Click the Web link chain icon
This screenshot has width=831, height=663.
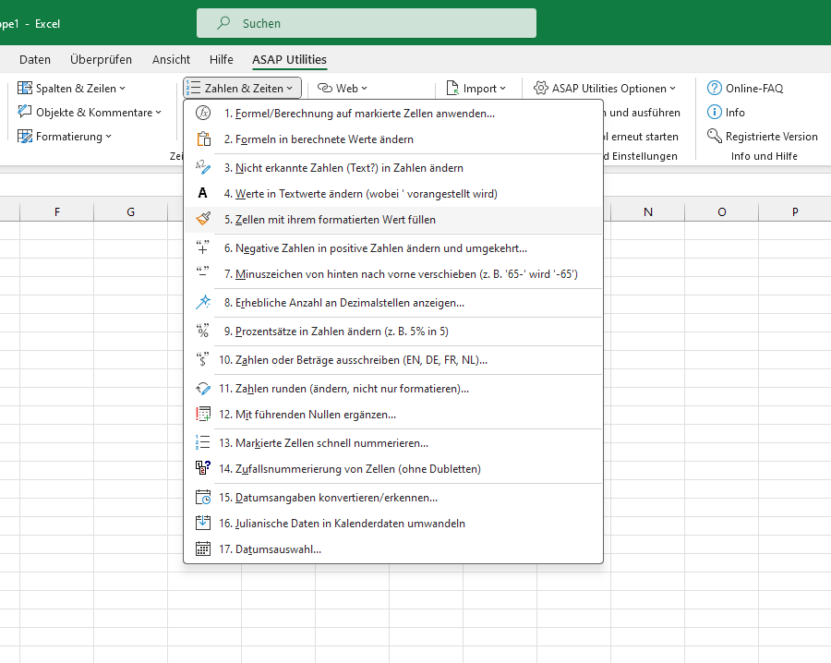[x=325, y=88]
